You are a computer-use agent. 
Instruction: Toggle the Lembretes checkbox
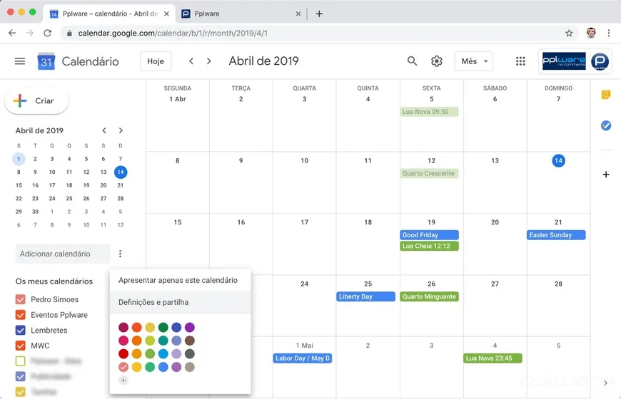20,330
